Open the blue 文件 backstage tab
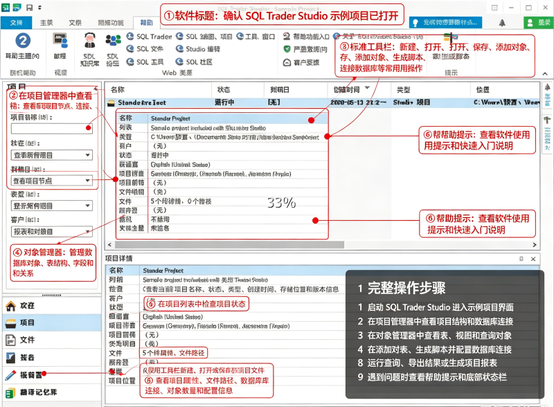The height and width of the screenshot is (407, 554). tap(16, 23)
